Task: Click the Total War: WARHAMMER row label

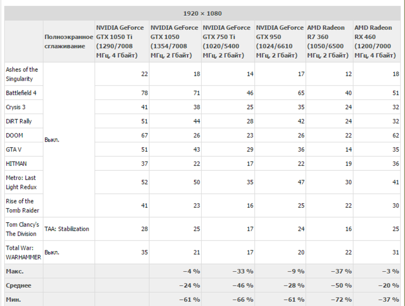Action: pos(23,252)
